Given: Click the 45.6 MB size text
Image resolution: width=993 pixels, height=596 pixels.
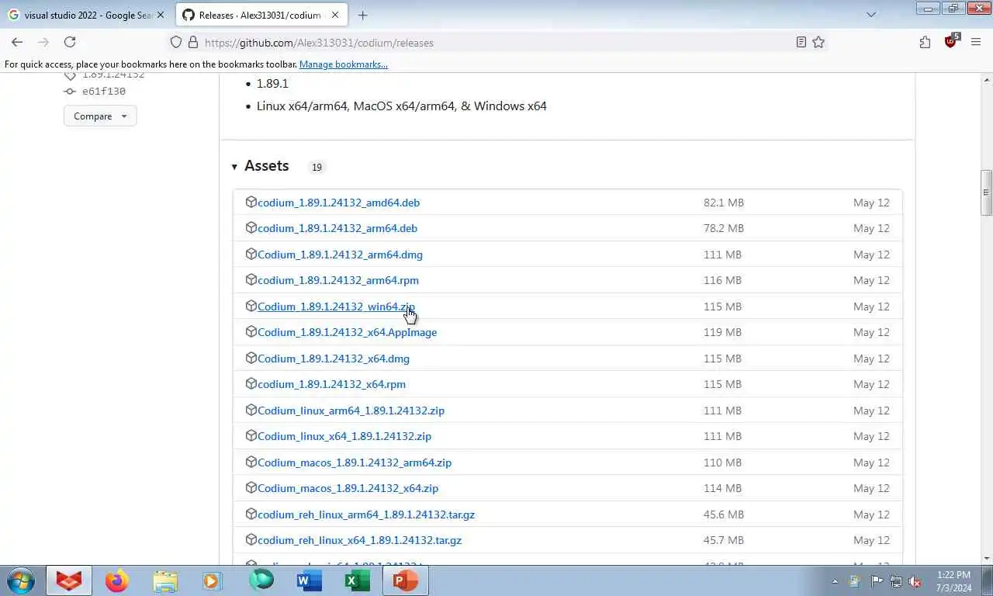Looking at the screenshot, I should (724, 515).
